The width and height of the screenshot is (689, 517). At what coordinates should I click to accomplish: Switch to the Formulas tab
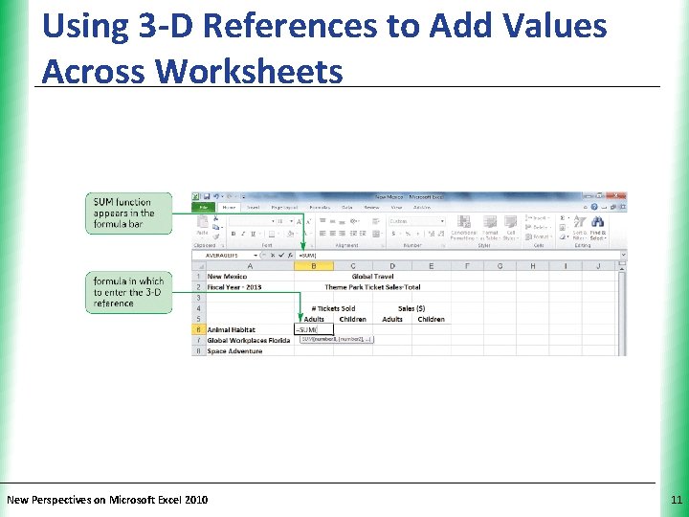[x=320, y=207]
